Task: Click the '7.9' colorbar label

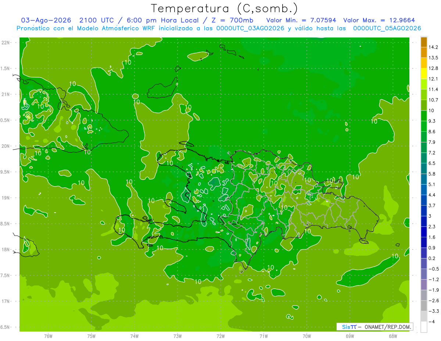Action: pyautogui.click(x=432, y=142)
